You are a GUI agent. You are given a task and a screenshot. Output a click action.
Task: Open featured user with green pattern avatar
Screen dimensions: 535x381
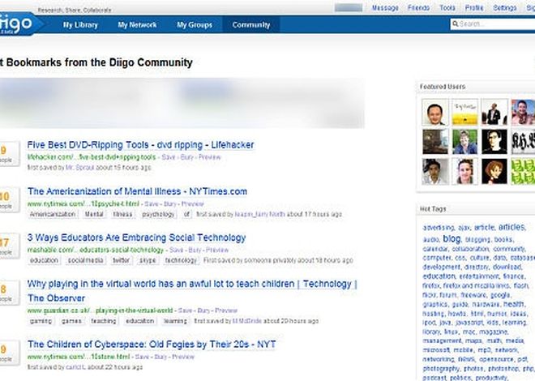[x=523, y=171]
